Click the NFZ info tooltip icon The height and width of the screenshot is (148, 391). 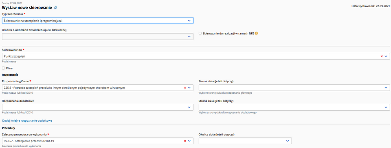click(x=256, y=33)
